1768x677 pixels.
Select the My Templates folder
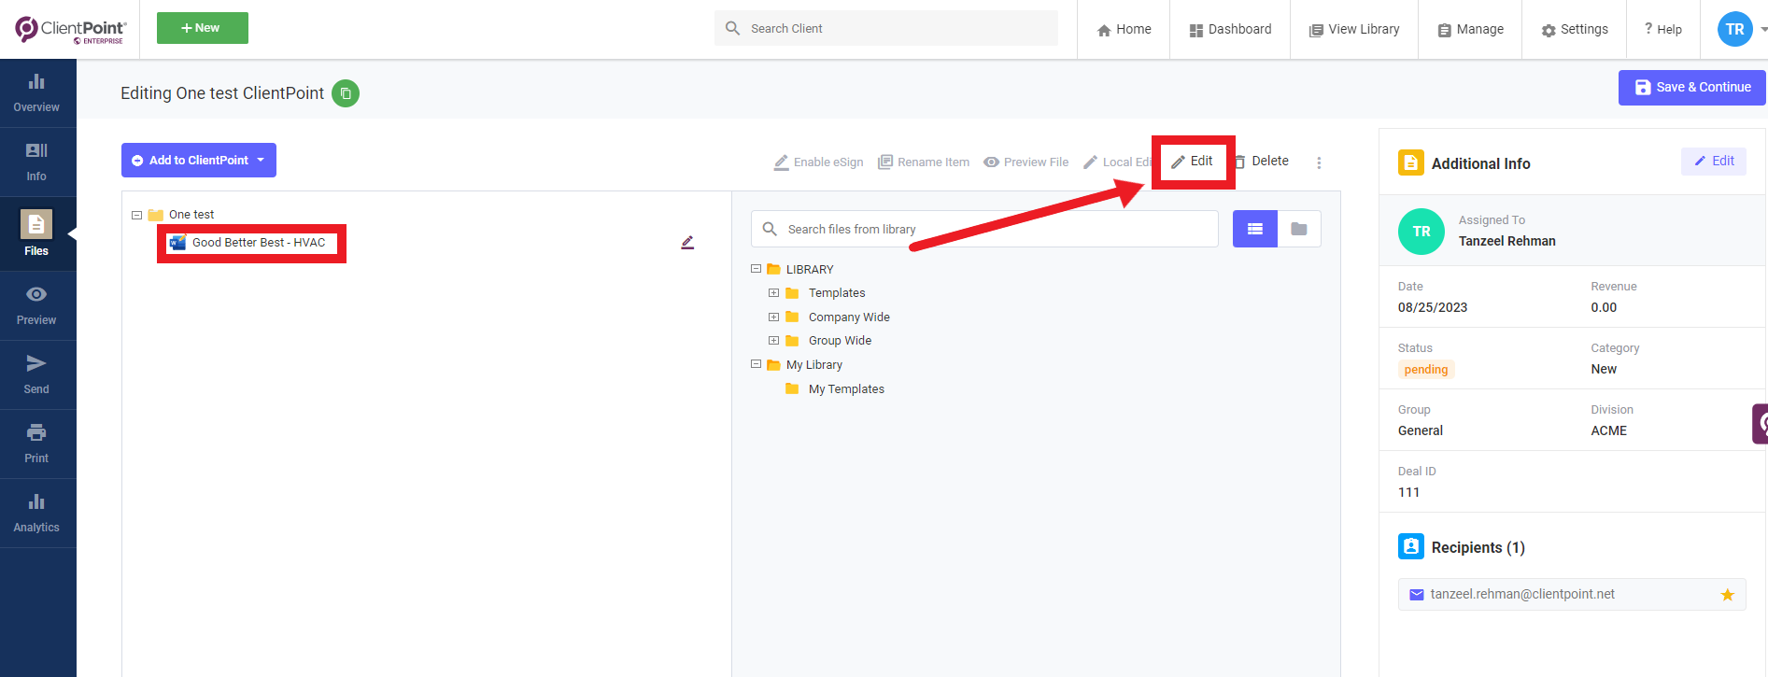click(846, 389)
